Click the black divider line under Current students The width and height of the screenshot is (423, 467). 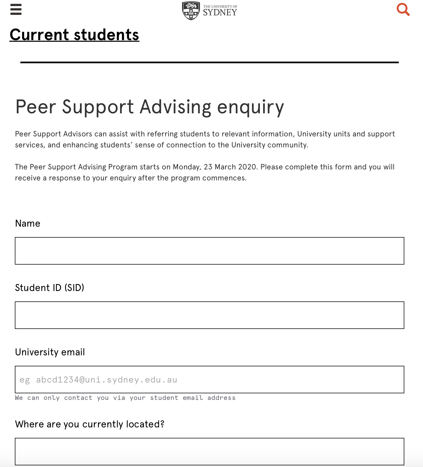point(209,62)
